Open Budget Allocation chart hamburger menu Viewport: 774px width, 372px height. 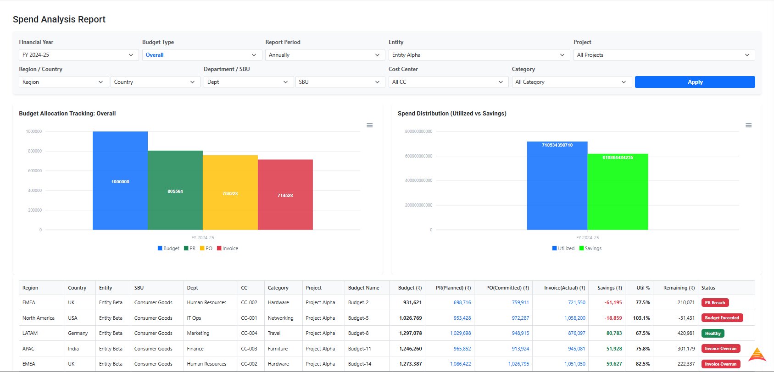(369, 126)
